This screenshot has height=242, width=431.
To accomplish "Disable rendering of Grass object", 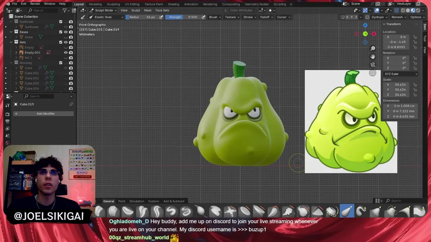I will pos(71,37).
